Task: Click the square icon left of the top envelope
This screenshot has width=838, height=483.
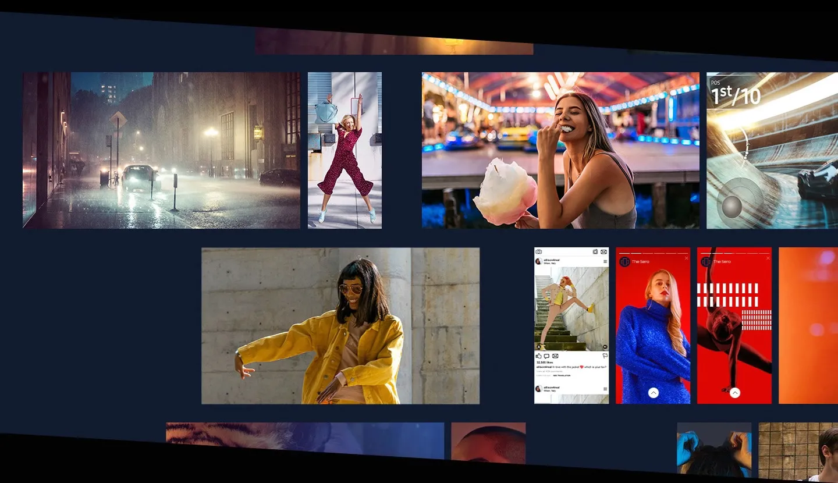Action: click(595, 252)
